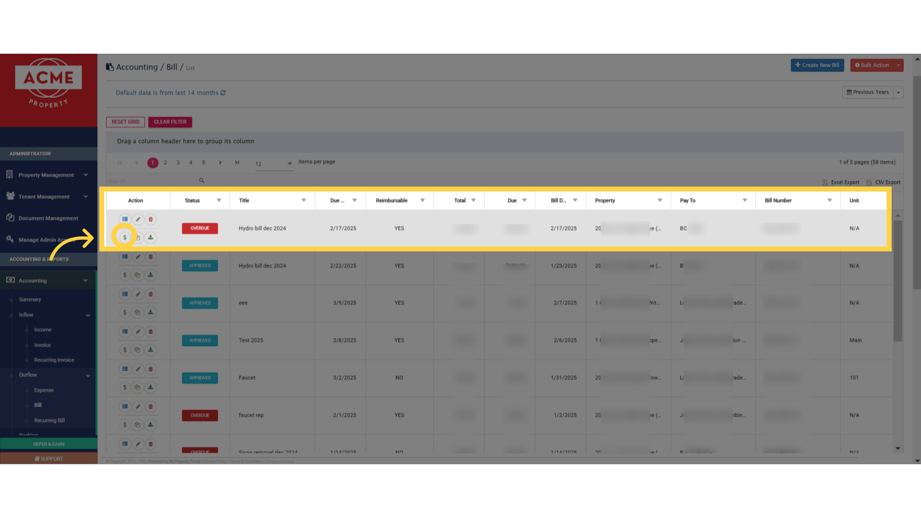921x518 pixels.
Task: Delete first Hydro bill via red trash icon
Action: [151, 219]
